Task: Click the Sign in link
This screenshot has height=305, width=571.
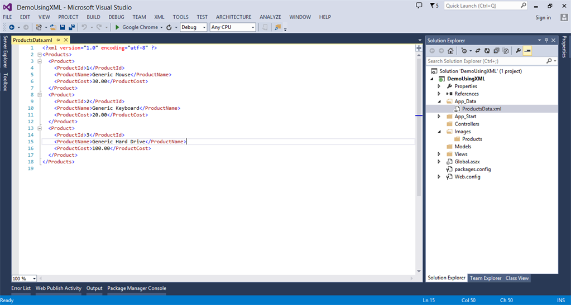Action: tap(543, 17)
